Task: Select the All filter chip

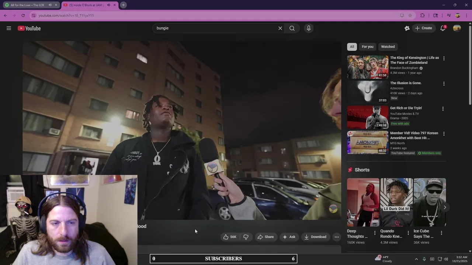Action: tap(352, 47)
